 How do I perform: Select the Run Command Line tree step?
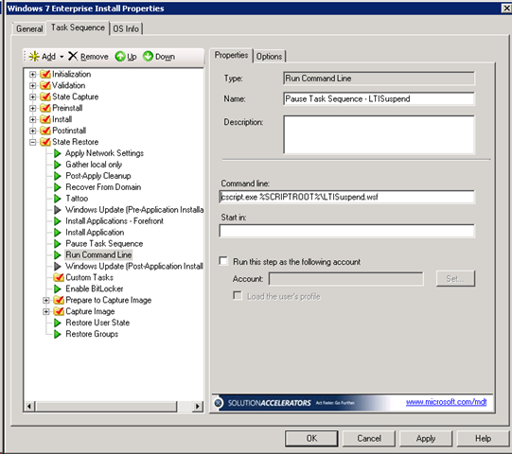tap(98, 255)
